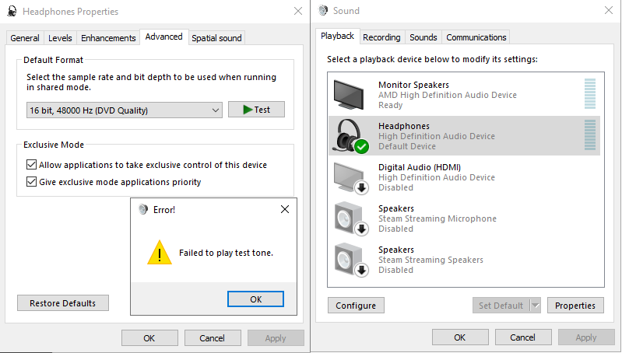This screenshot has width=622, height=353.
Task: Click Cancel in Headphones Properties window
Action: click(213, 338)
